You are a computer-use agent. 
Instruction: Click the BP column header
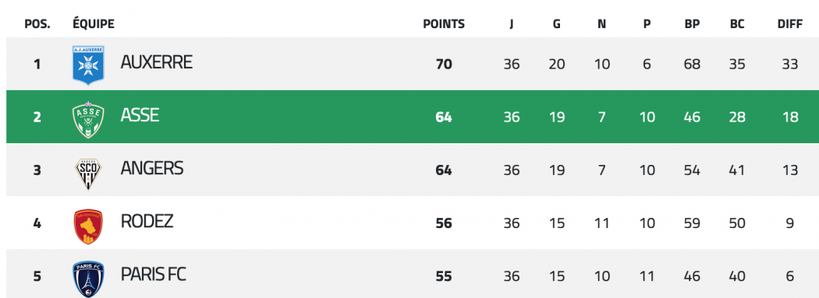(692, 24)
